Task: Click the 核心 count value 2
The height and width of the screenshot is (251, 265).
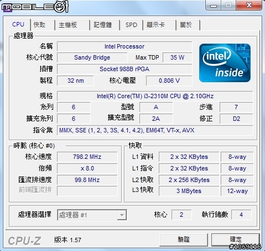Action: (x=181, y=215)
